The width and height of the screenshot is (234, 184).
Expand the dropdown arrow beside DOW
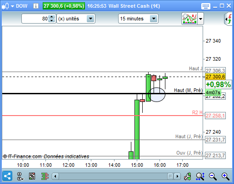[12, 6]
